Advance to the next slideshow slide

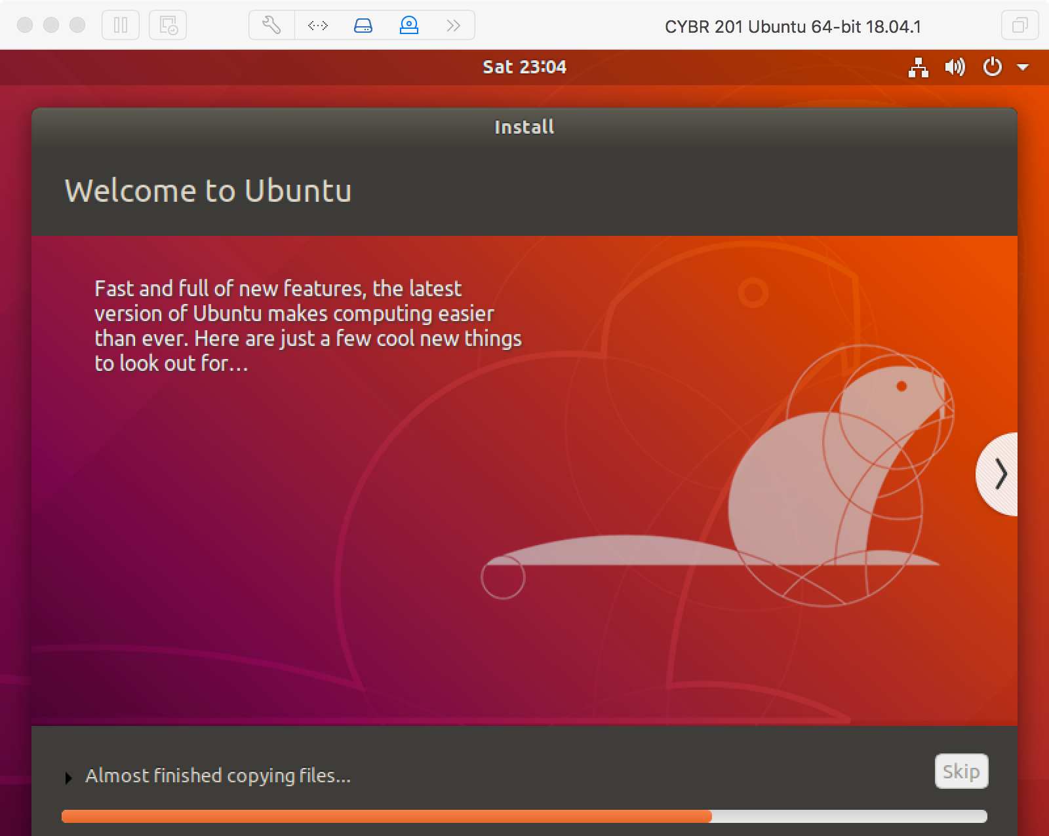pyautogui.click(x=997, y=474)
